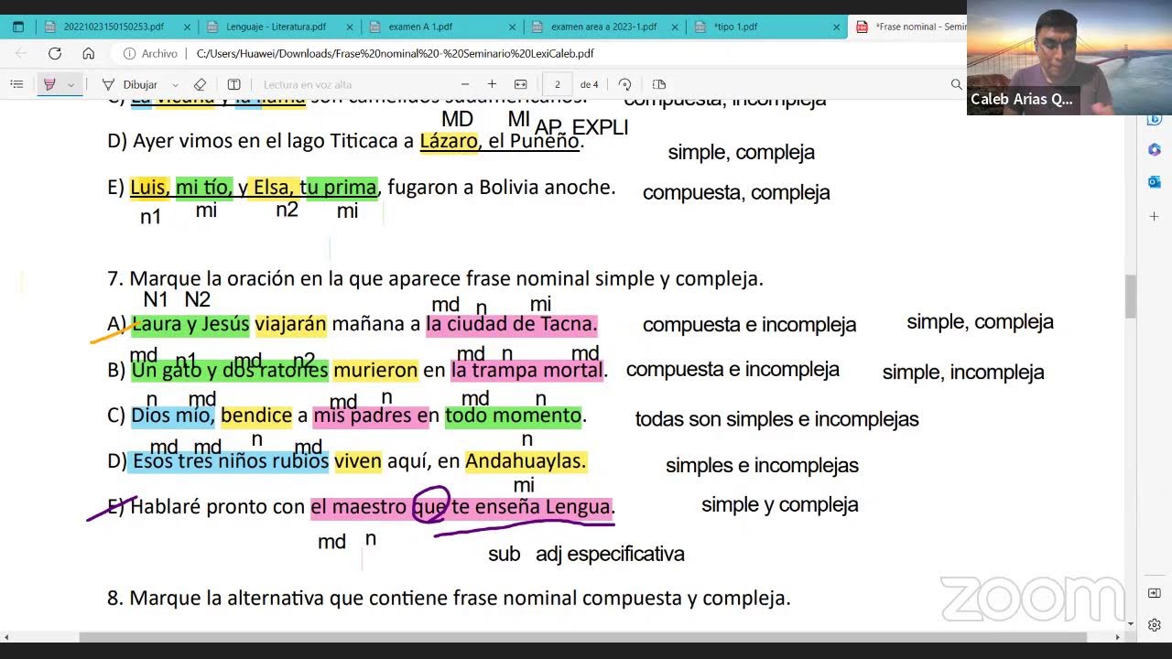Add a new app to Edge sidebar
Image resolution: width=1172 pixels, height=659 pixels.
[x=1154, y=217]
